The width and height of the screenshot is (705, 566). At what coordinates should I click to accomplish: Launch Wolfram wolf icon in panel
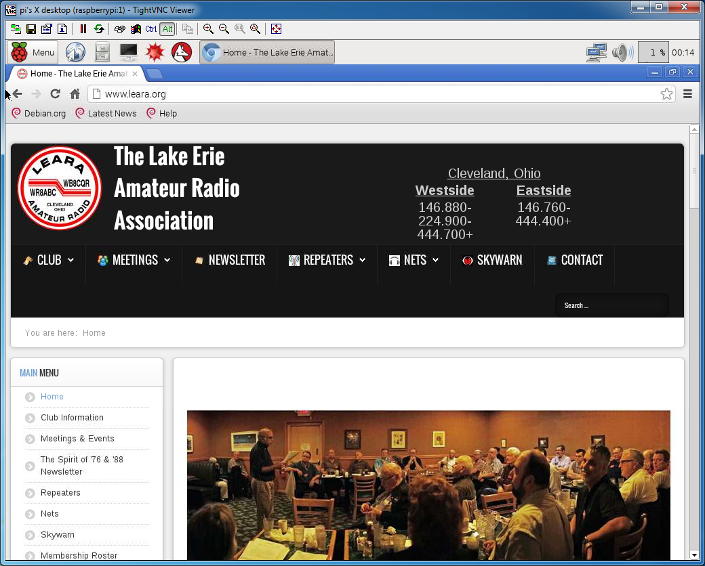pos(182,52)
